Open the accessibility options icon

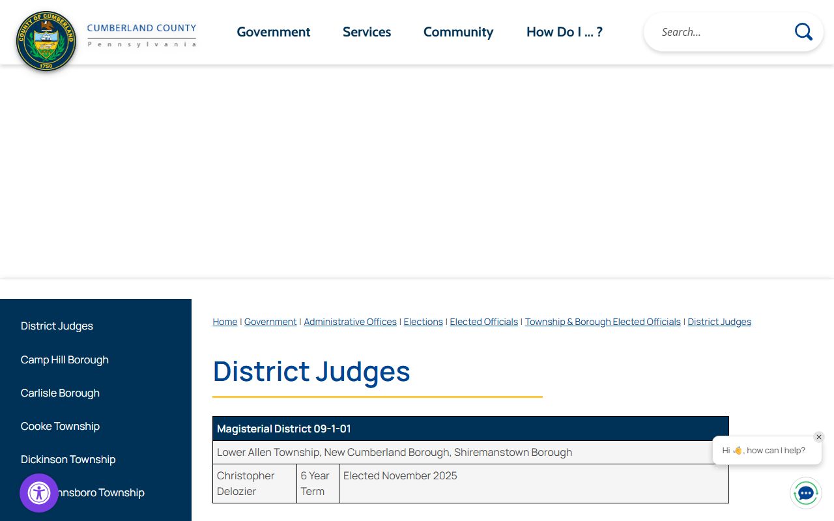pyautogui.click(x=39, y=493)
